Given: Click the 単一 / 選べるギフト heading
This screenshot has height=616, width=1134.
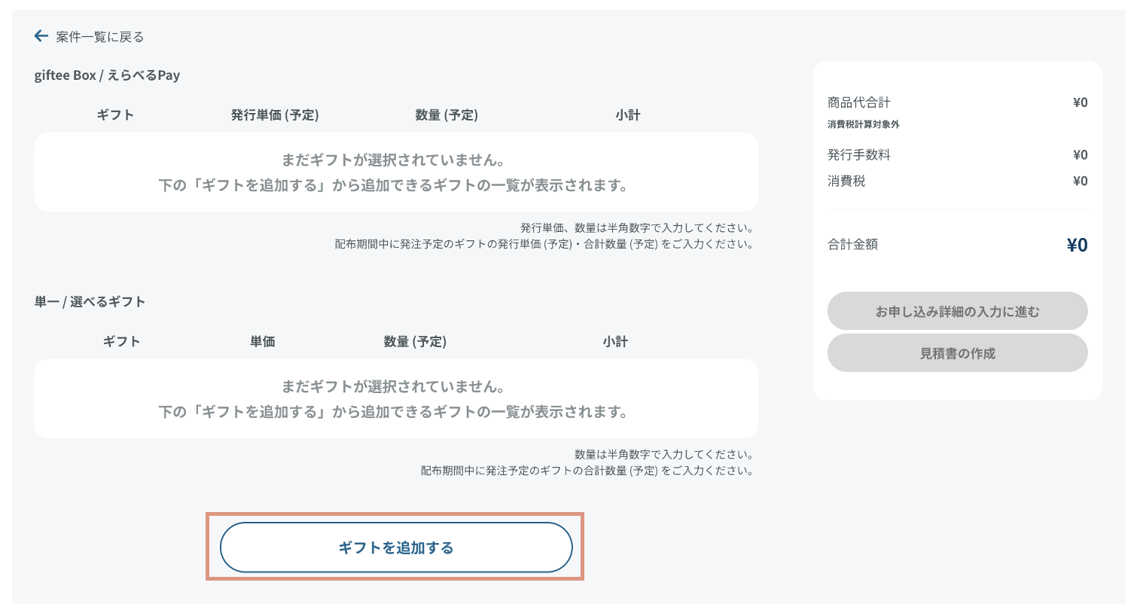Looking at the screenshot, I should (90, 302).
